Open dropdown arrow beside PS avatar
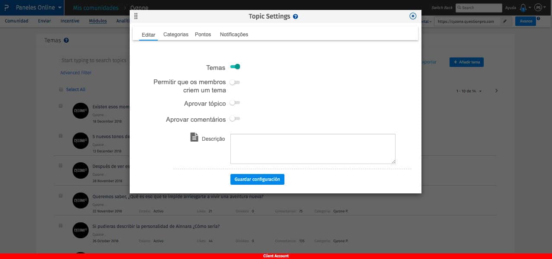The width and height of the screenshot is (552, 259). 545,8
